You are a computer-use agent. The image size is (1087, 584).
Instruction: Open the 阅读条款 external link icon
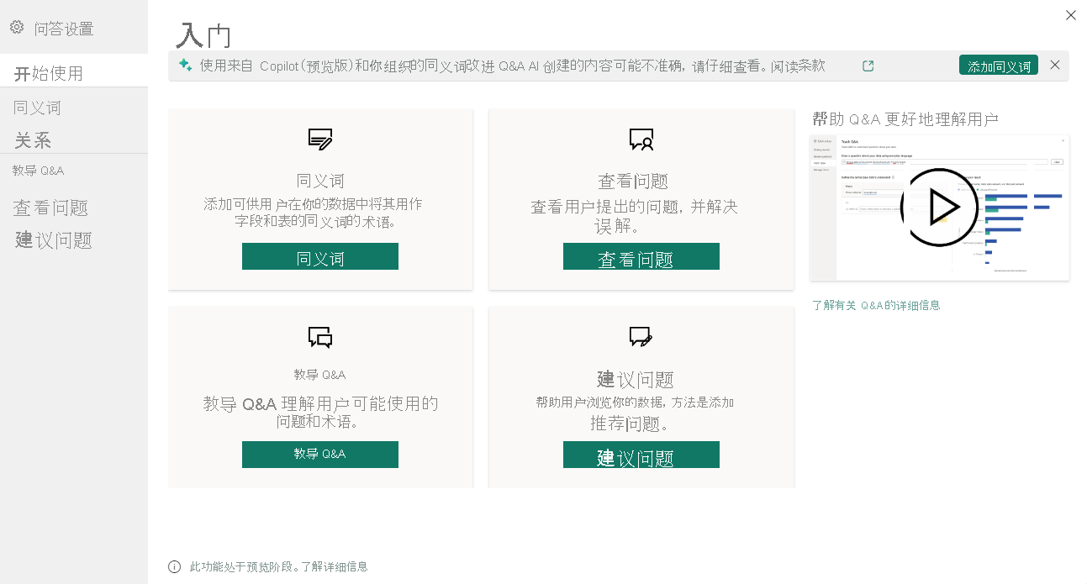868,66
